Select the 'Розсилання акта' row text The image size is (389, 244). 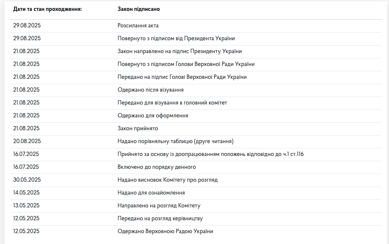138,26
